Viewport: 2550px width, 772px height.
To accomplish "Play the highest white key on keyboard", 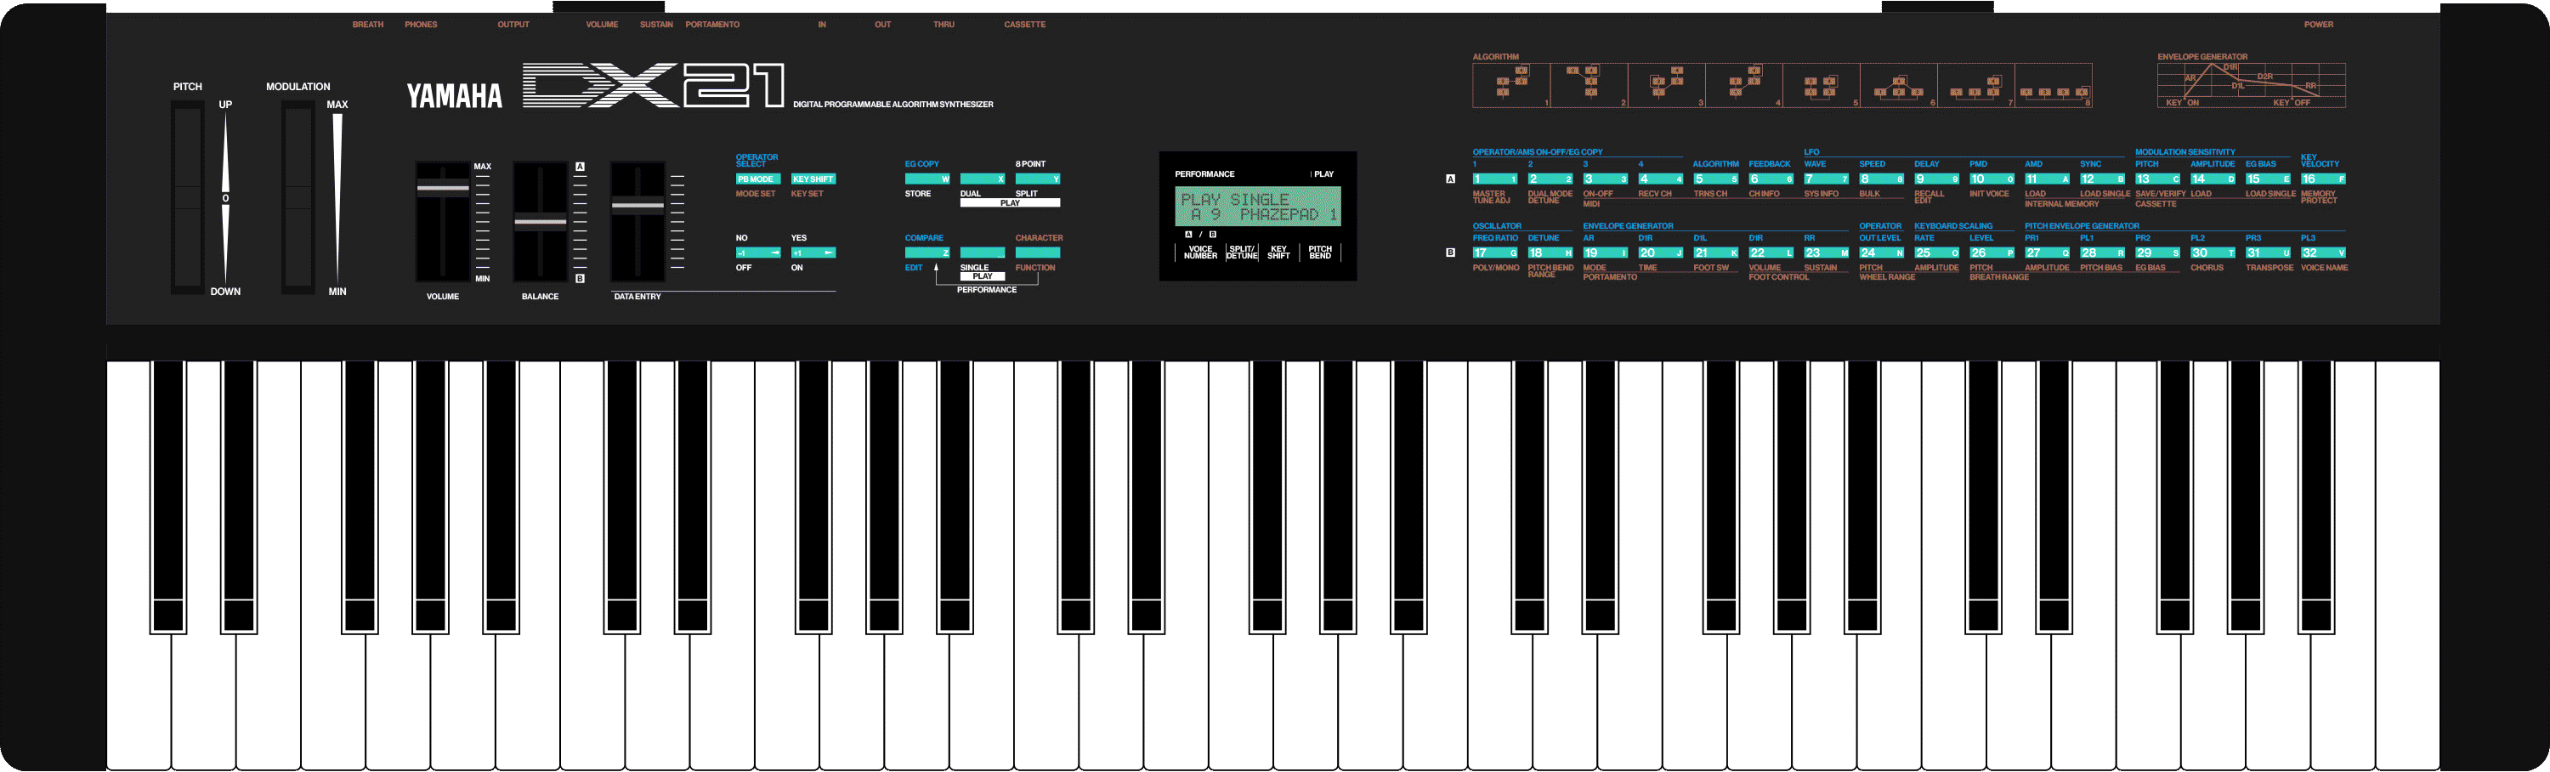I will (2407, 566).
